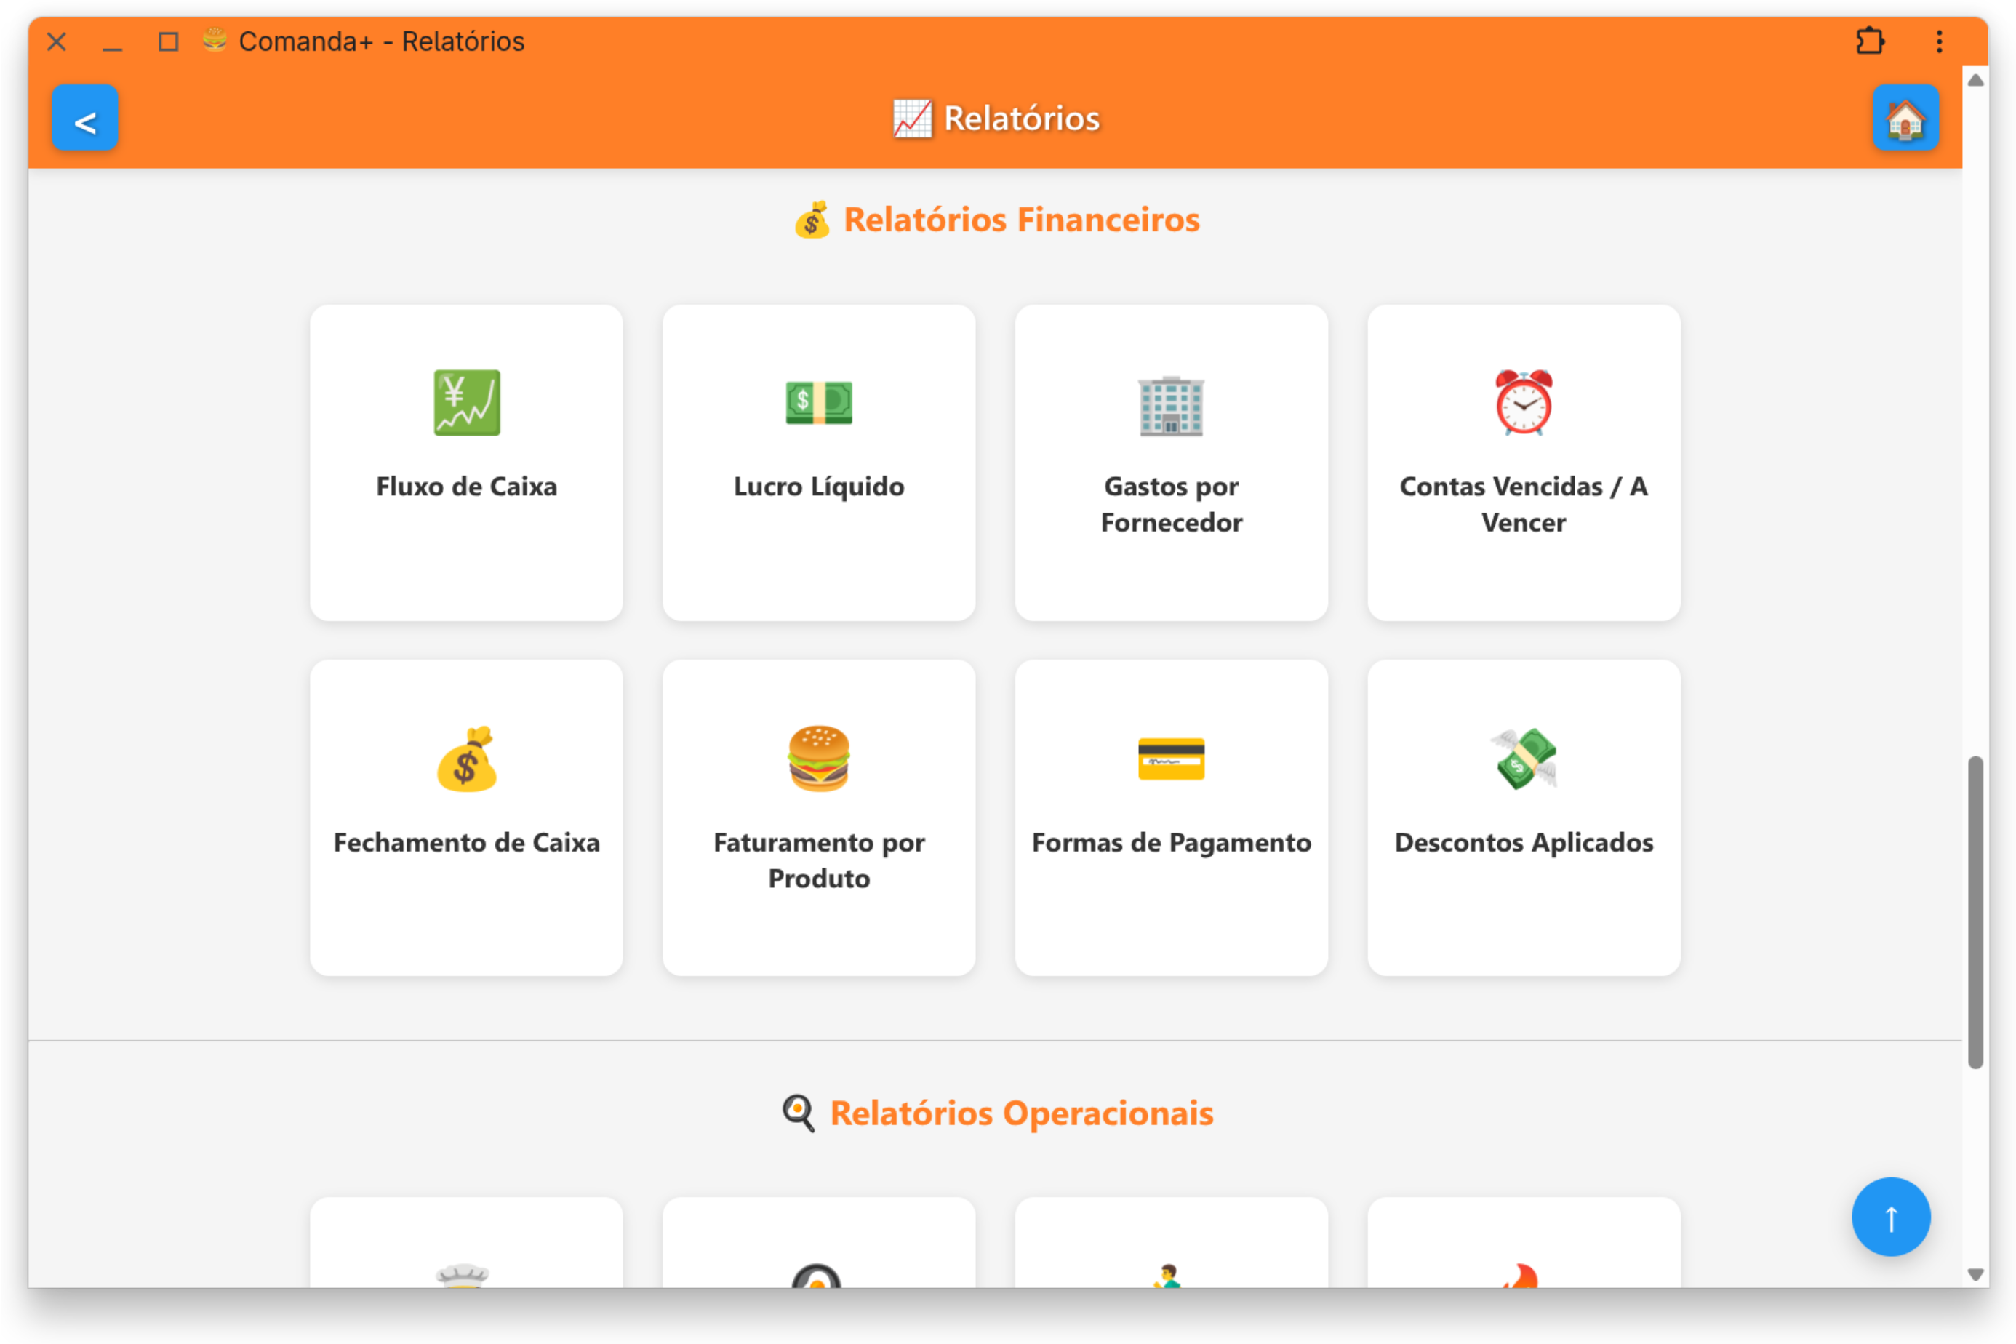
Task: Open the Descontos Aplicados report
Action: coord(1524,819)
